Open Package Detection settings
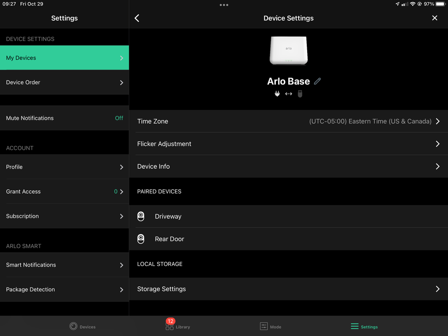The height and width of the screenshot is (336, 448). point(64,289)
